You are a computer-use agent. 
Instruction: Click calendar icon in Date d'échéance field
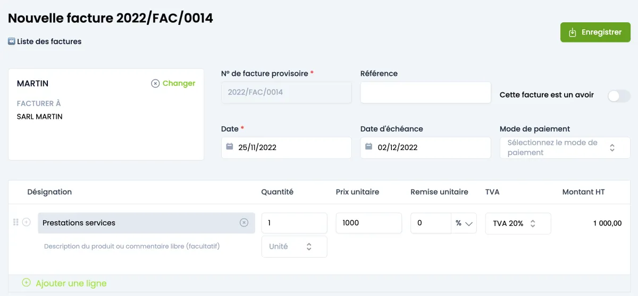[x=369, y=147]
